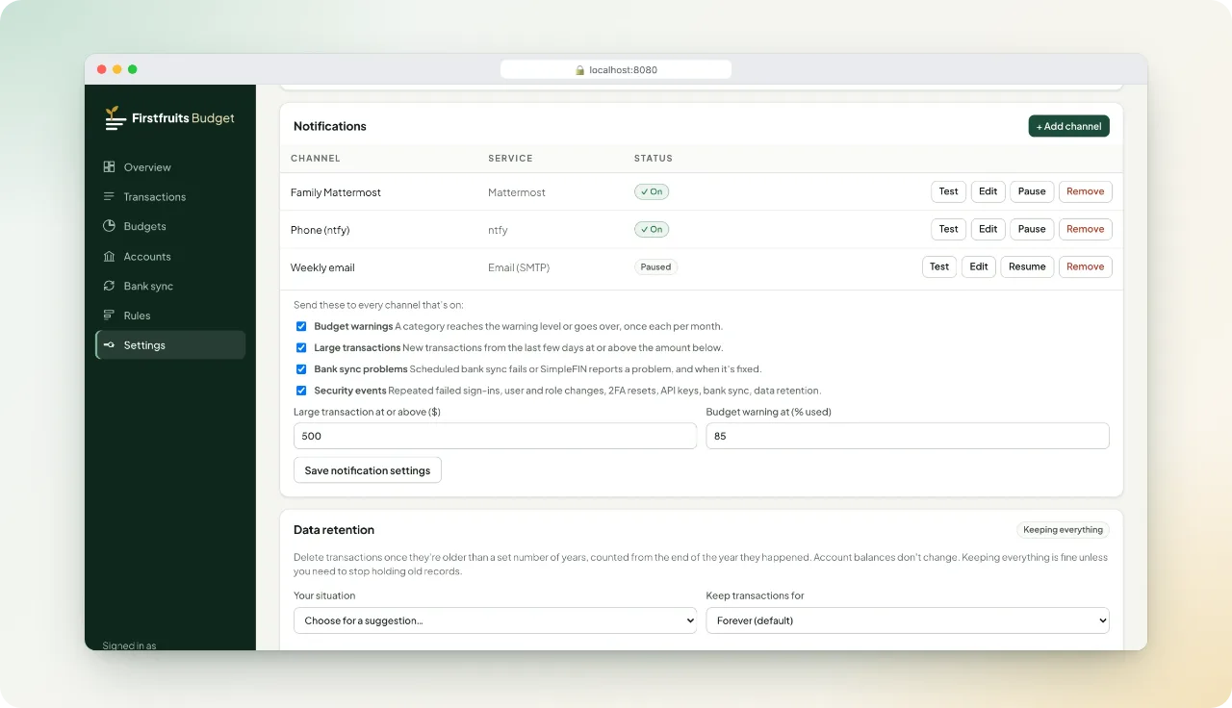Remove the Weekly email channel
This screenshot has width=1232, height=708.
pos(1085,266)
